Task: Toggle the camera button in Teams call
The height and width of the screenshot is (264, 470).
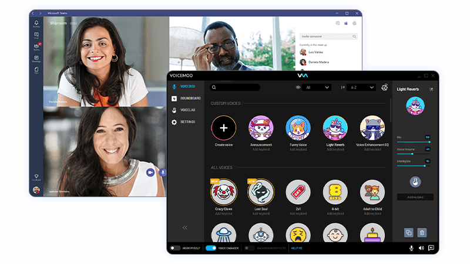Action: point(150,172)
